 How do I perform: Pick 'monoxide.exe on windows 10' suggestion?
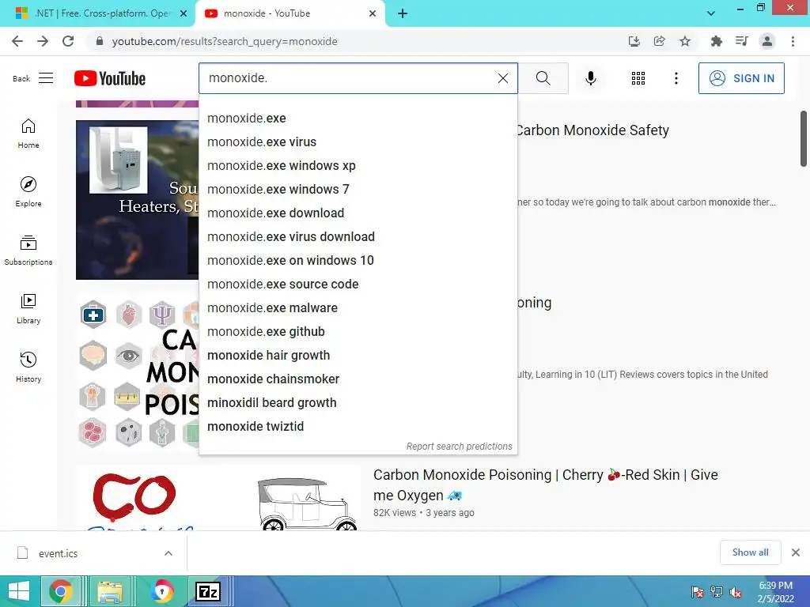[x=358, y=261]
